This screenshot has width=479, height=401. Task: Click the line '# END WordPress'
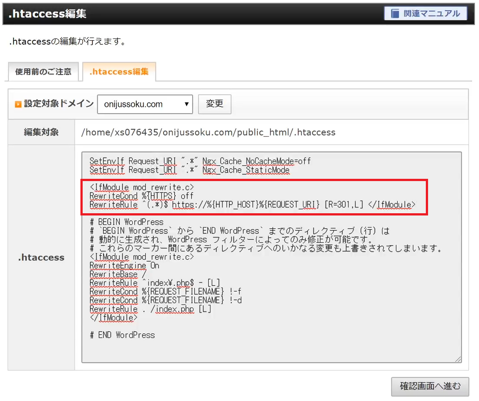point(122,335)
